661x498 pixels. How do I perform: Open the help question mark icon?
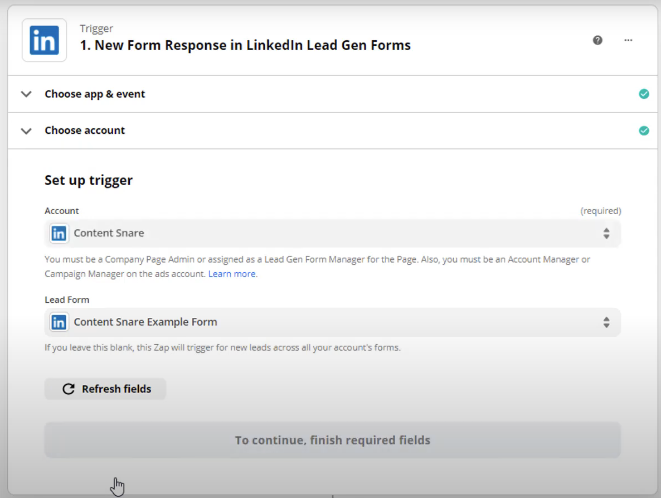click(597, 40)
